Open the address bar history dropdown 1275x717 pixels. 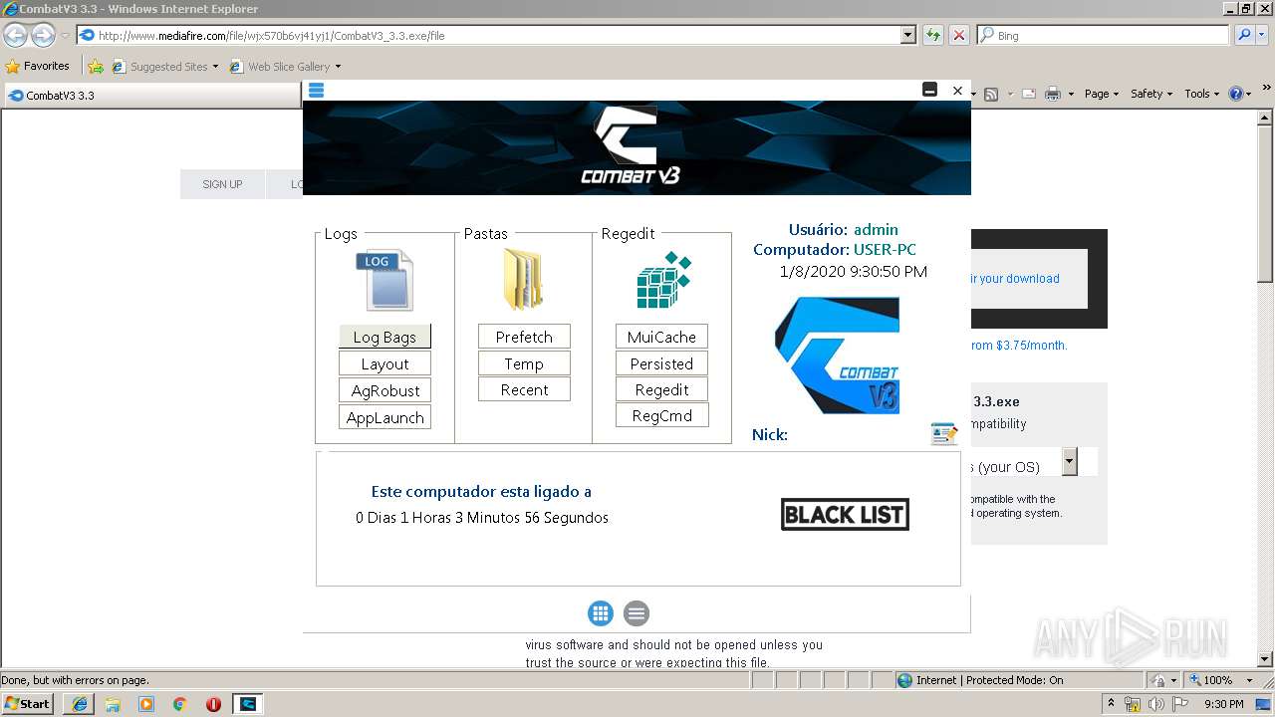click(907, 35)
